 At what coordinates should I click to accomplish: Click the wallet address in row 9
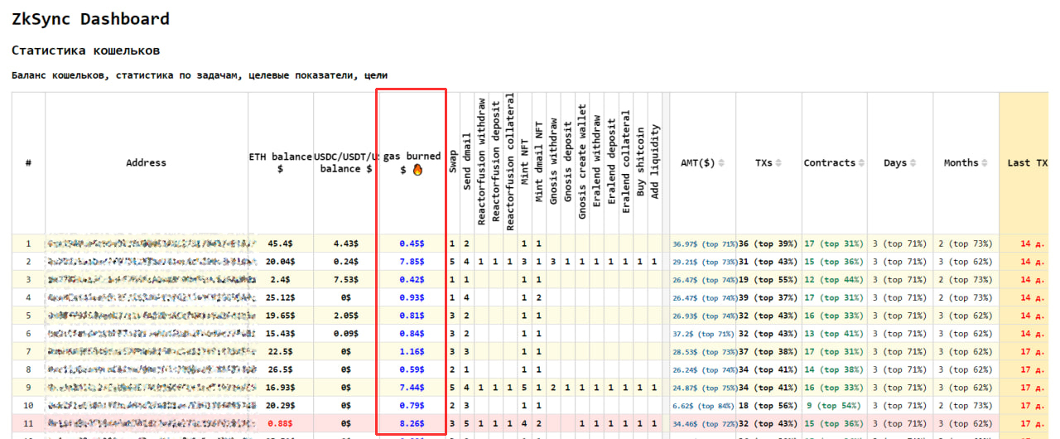(x=152, y=387)
